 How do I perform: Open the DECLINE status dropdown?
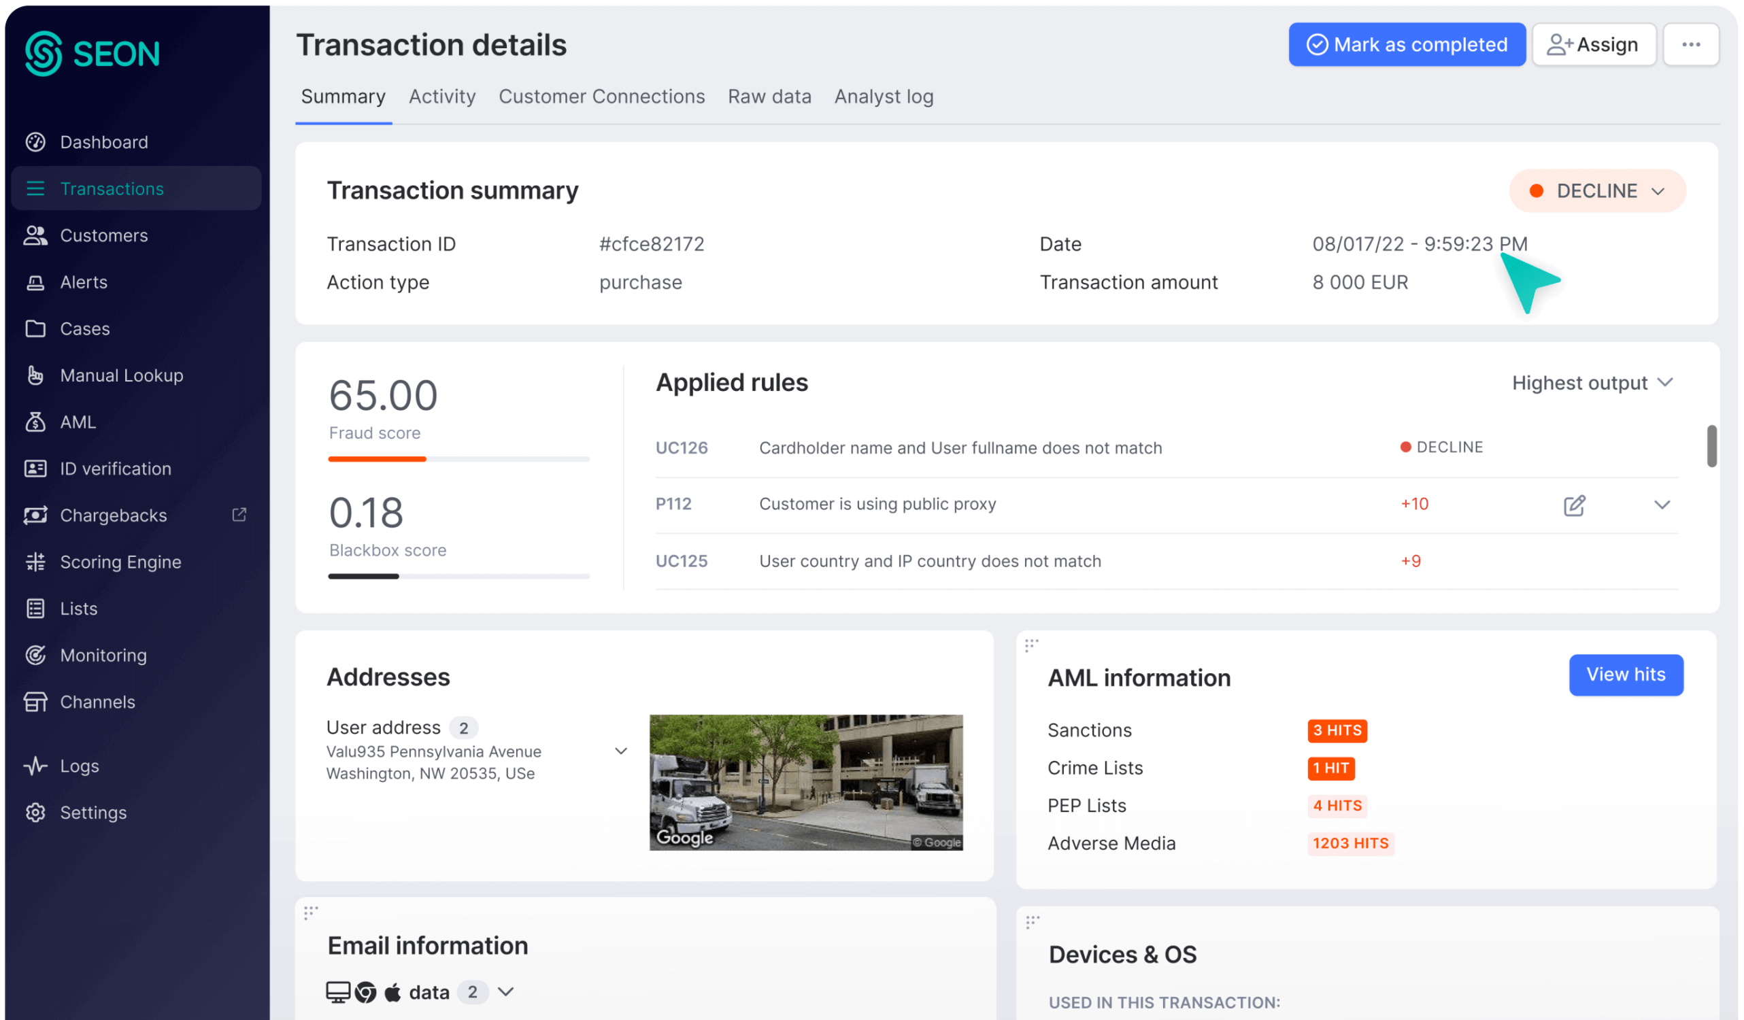point(1596,191)
